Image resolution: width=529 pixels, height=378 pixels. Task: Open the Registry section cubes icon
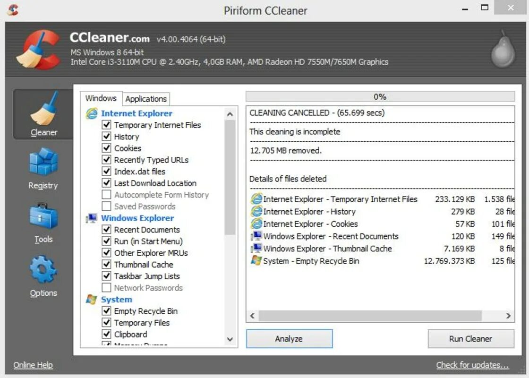click(x=43, y=161)
